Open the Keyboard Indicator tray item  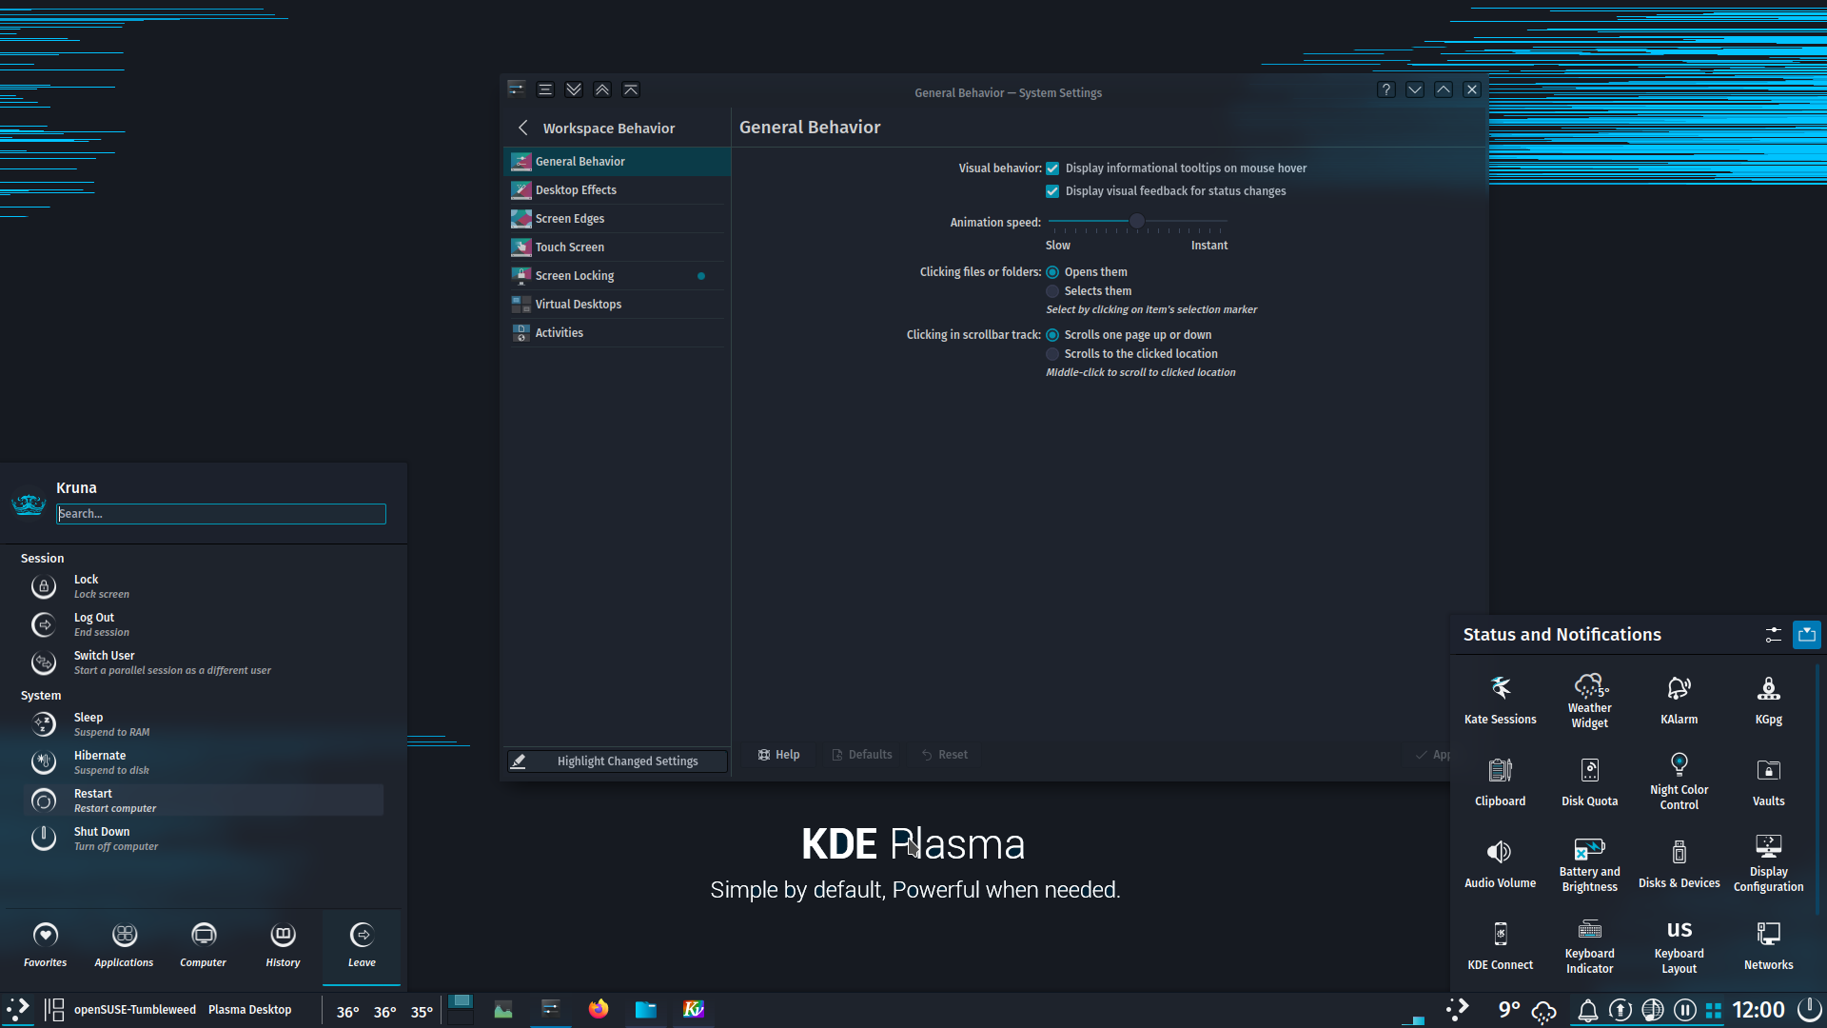1589,945
